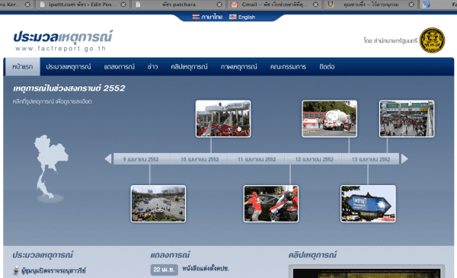Close the ipattt.com Edit Post tab
This screenshot has width=457, height=278.
[x=123, y=5]
